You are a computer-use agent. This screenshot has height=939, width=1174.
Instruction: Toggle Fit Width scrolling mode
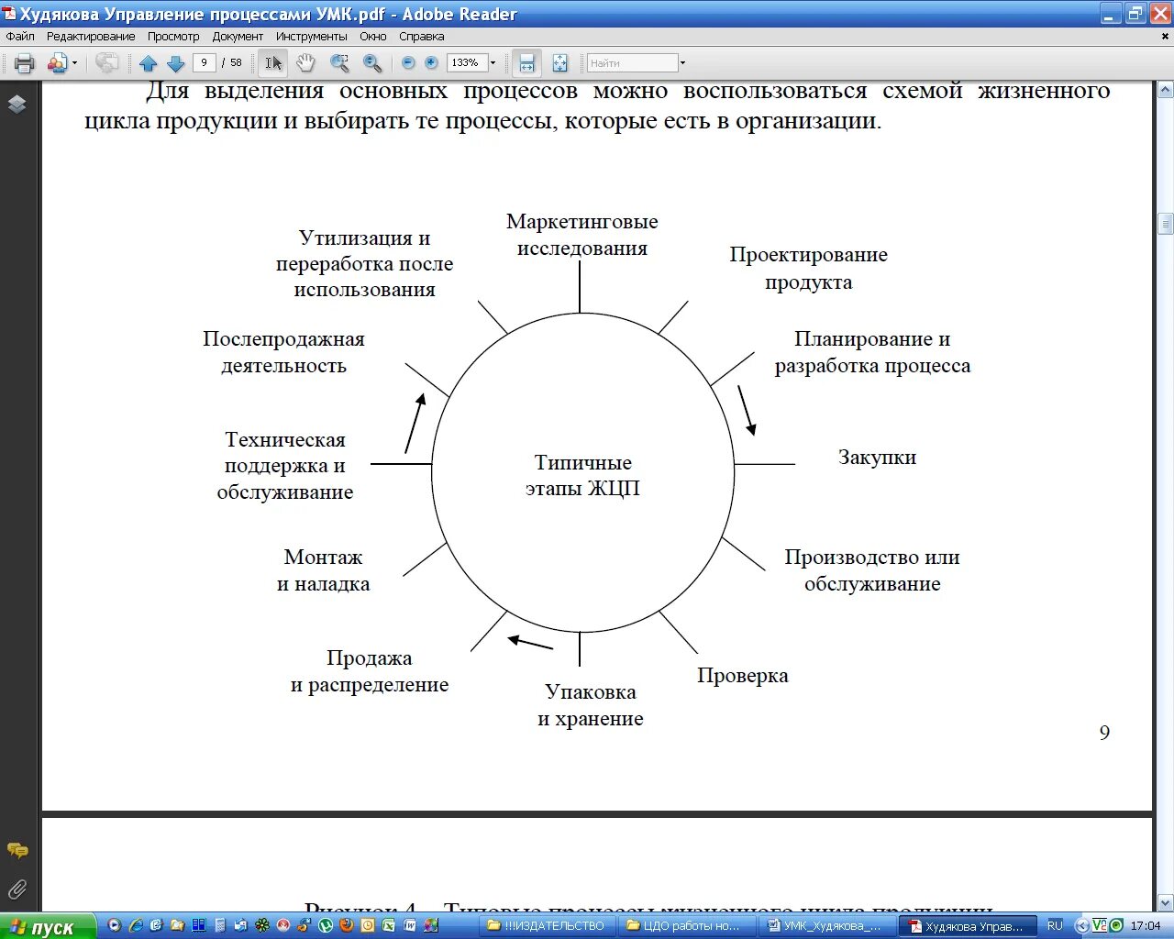(526, 63)
